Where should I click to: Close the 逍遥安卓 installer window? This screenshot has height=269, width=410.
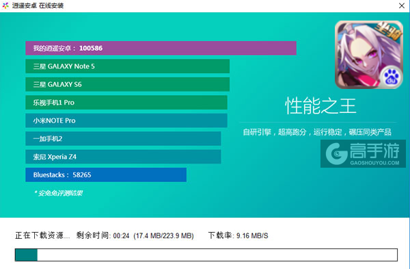402,5
